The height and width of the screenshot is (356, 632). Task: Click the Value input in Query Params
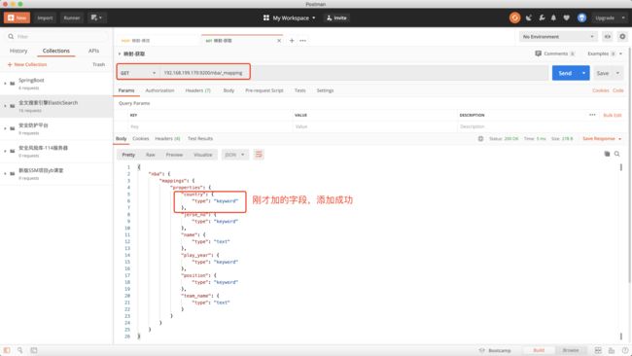(x=375, y=126)
